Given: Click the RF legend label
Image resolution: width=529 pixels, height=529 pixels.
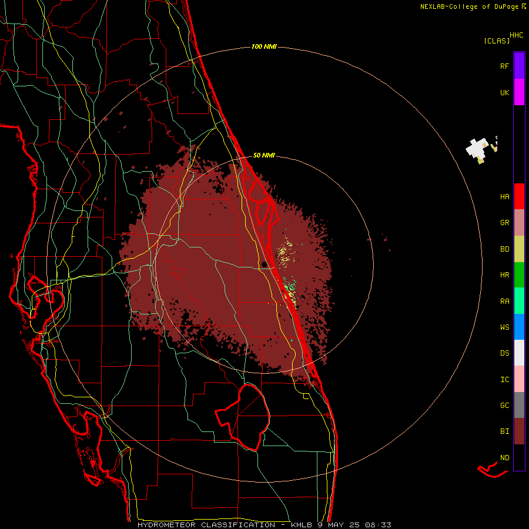Looking at the screenshot, I should pyautogui.click(x=504, y=66).
